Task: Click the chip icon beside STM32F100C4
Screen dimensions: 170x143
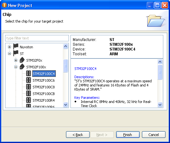Action: coord(28,73)
